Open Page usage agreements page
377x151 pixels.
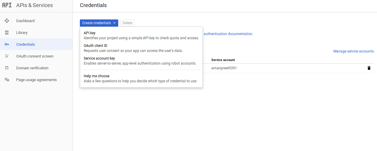[37, 80]
